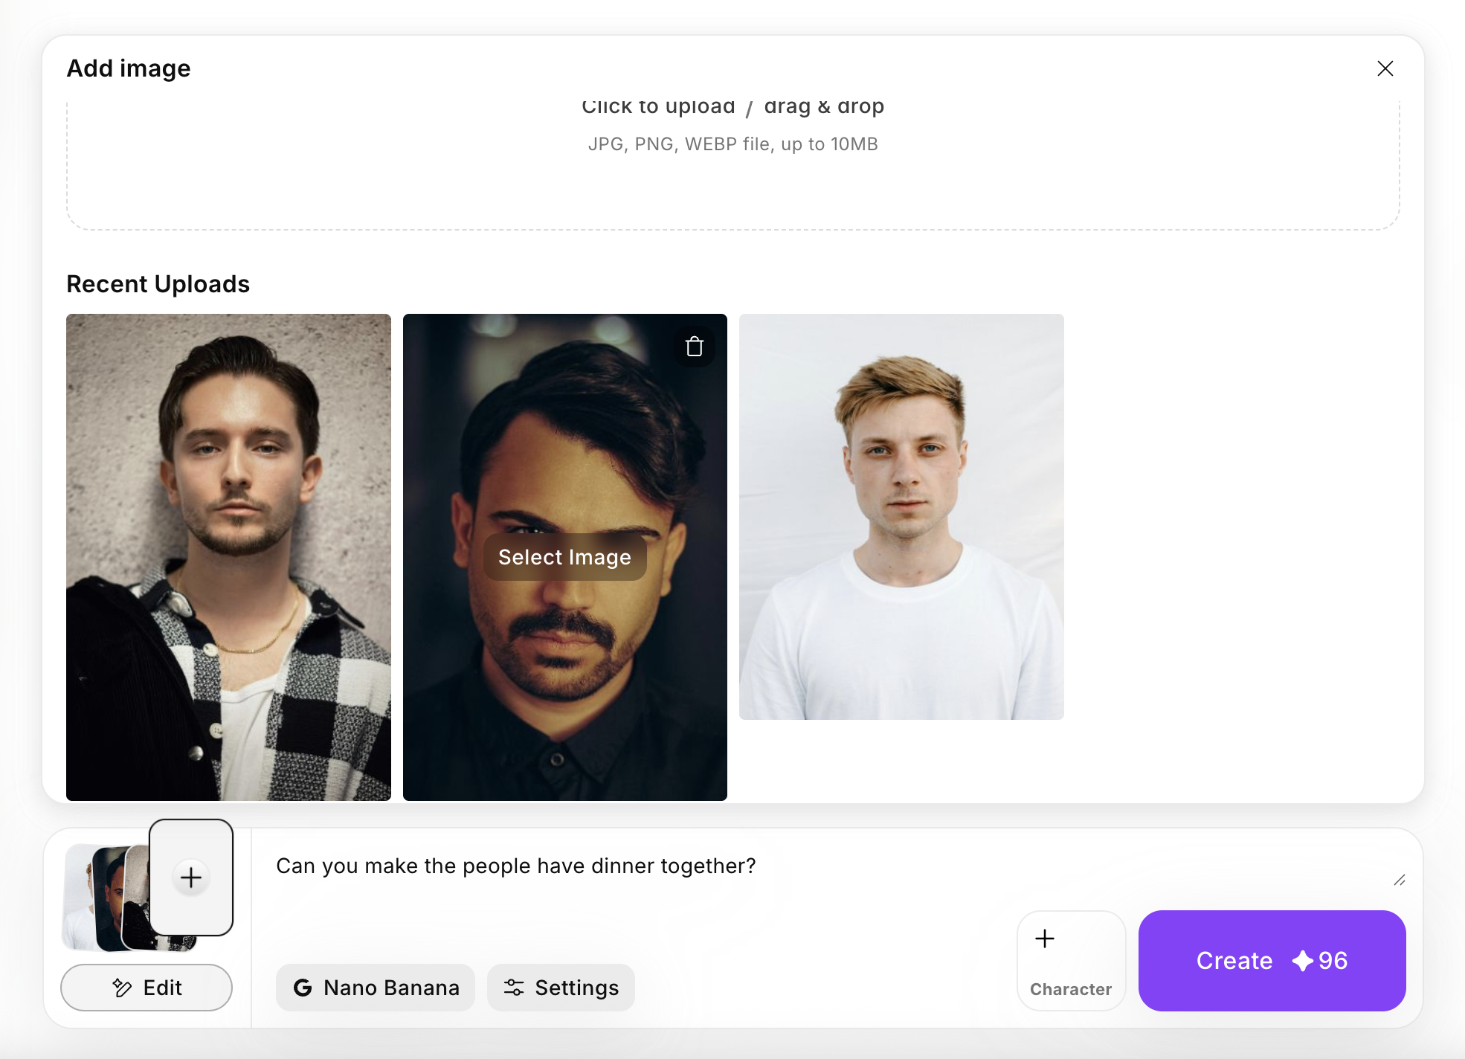
Task: Select the plaid jacket man photo
Action: coord(228,556)
